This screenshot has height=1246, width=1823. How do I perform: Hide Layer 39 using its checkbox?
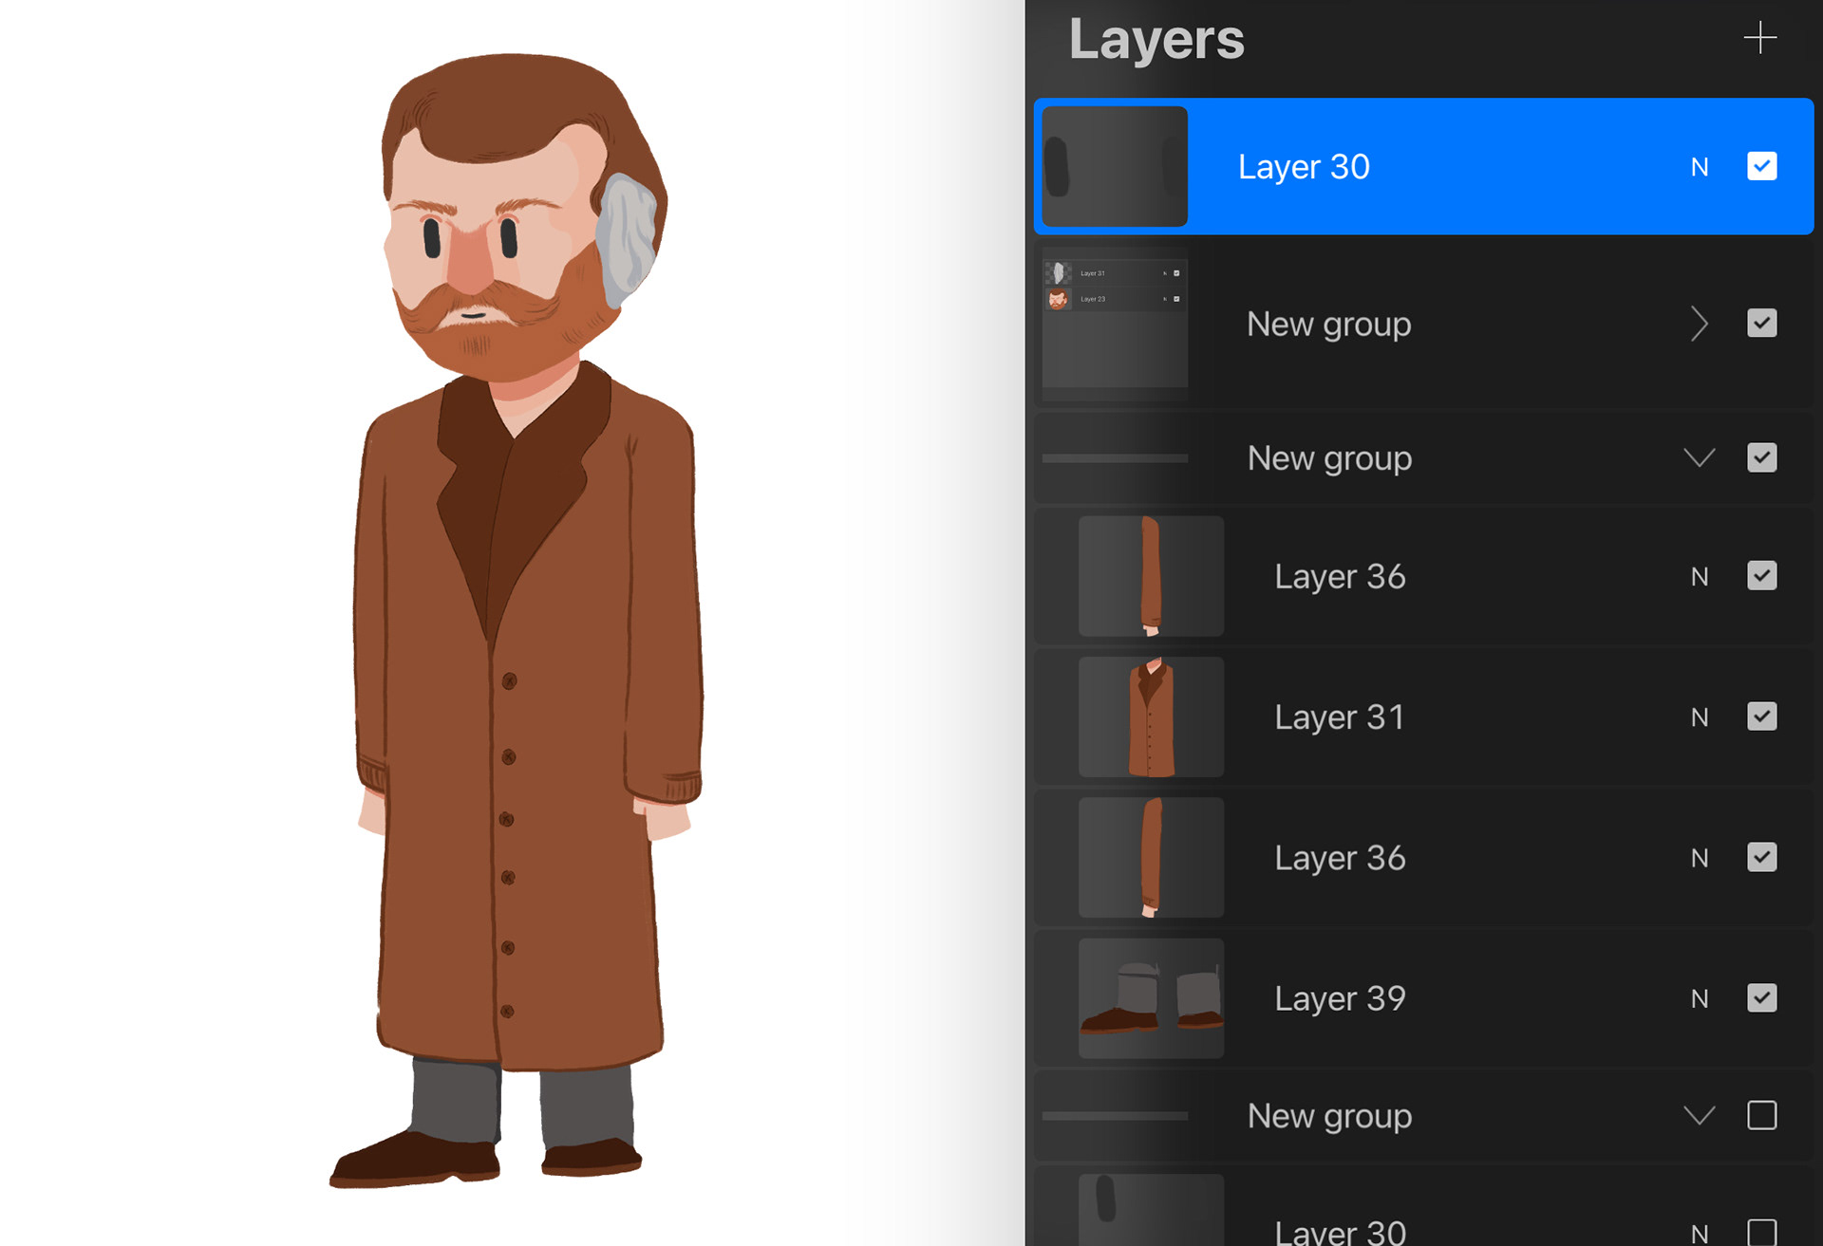point(1762,997)
